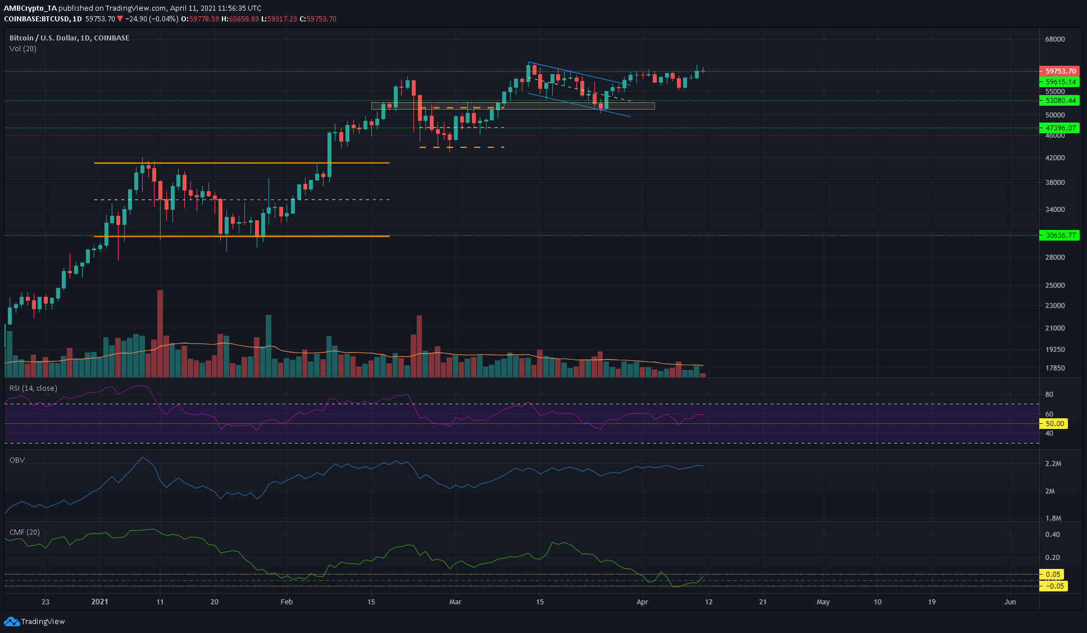Click the TradingView wordmark text
The image size is (1087, 633).
[x=43, y=621]
